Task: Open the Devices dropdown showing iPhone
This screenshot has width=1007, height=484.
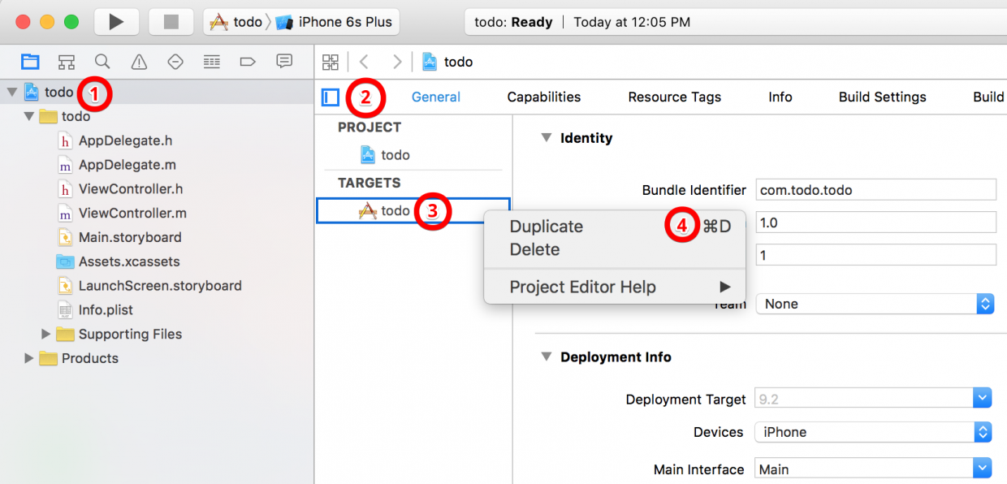Action: [873, 432]
